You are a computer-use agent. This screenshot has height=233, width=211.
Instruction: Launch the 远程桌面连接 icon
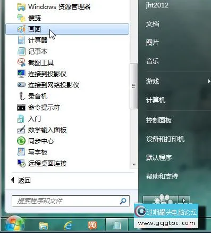[21, 163]
